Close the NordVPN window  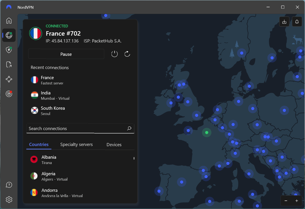(297, 7)
